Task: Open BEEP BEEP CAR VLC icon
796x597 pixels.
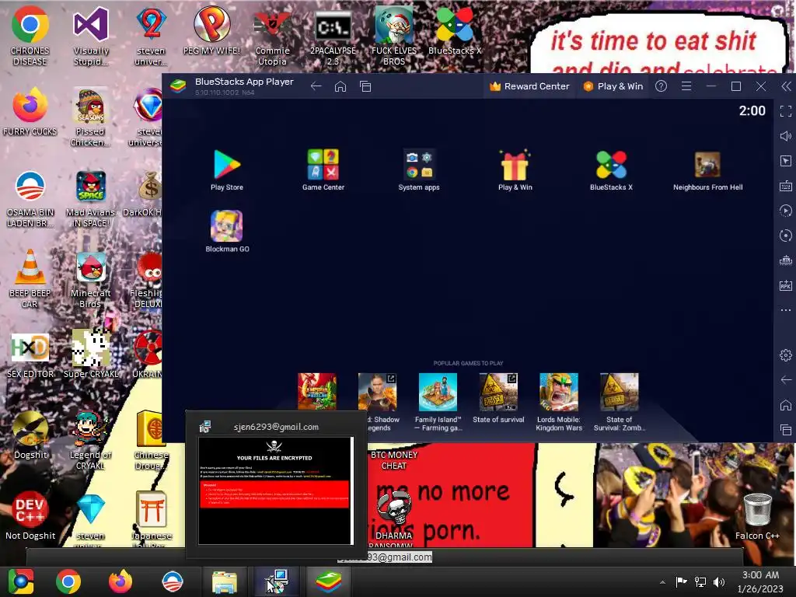Action: (x=30, y=279)
